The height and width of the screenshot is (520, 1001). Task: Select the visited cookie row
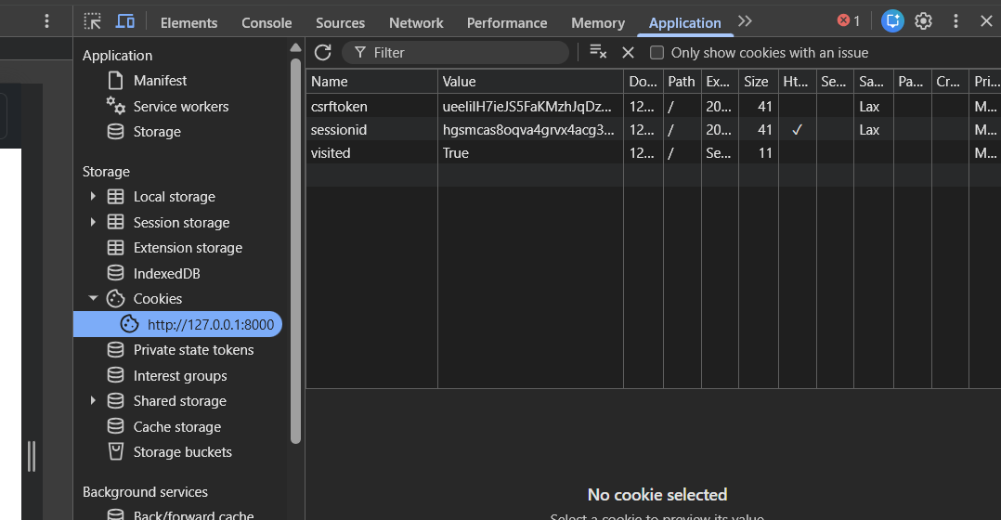pyautogui.click(x=653, y=152)
